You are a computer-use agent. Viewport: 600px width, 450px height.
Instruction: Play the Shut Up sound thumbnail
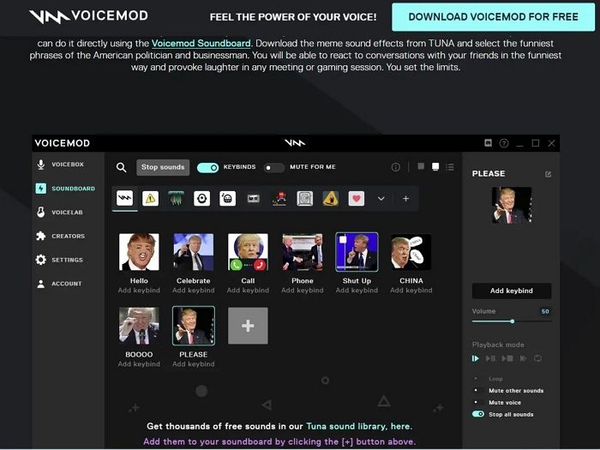tap(357, 253)
